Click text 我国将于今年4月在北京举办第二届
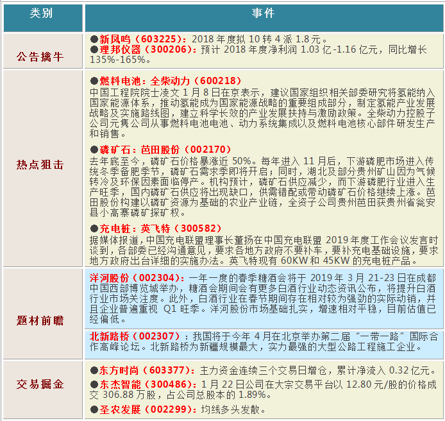This screenshot has height=421, width=445. pyautogui.click(x=272, y=336)
